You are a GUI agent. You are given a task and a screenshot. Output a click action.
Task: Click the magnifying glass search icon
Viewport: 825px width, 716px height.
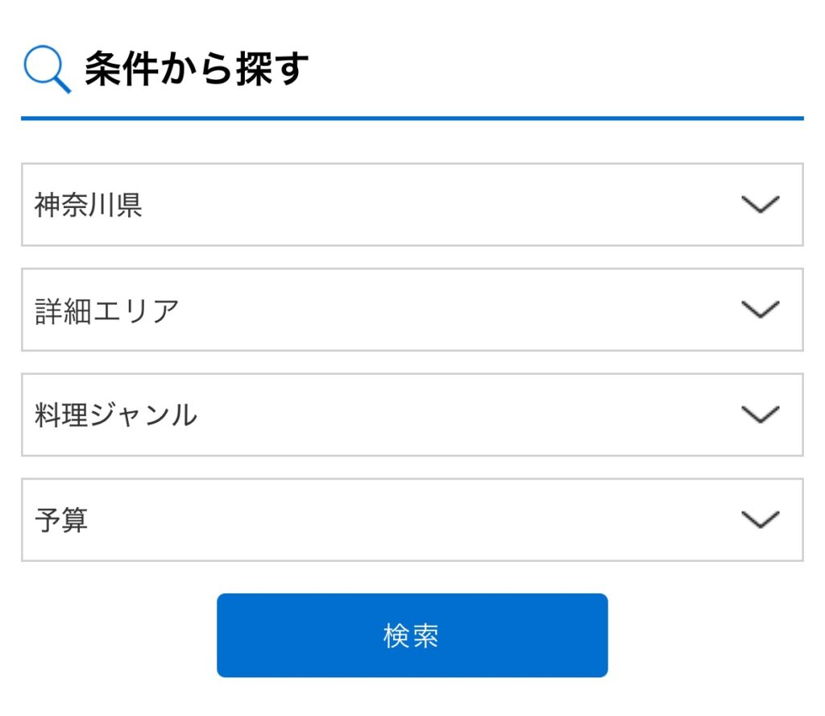click(x=47, y=69)
